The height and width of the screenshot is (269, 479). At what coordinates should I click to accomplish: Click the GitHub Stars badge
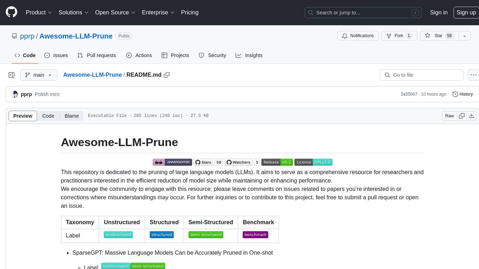click(x=208, y=162)
